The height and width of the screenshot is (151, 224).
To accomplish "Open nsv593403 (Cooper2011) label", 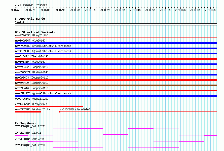I will pyautogui.click(x=32, y=78).
